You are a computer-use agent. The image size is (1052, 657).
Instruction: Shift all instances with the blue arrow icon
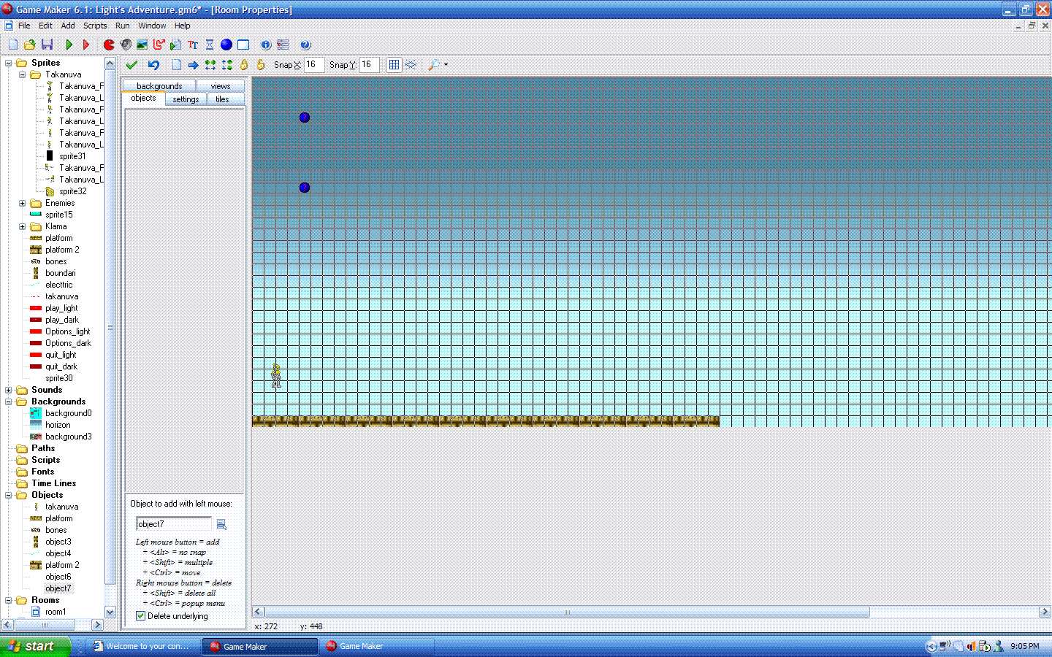[x=194, y=65]
